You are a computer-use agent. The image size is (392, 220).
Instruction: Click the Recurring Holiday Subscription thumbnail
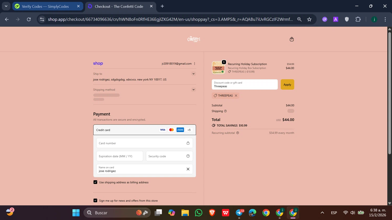click(x=218, y=68)
